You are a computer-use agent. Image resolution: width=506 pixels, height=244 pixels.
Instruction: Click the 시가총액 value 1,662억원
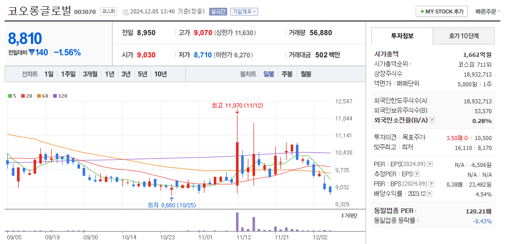(477, 54)
